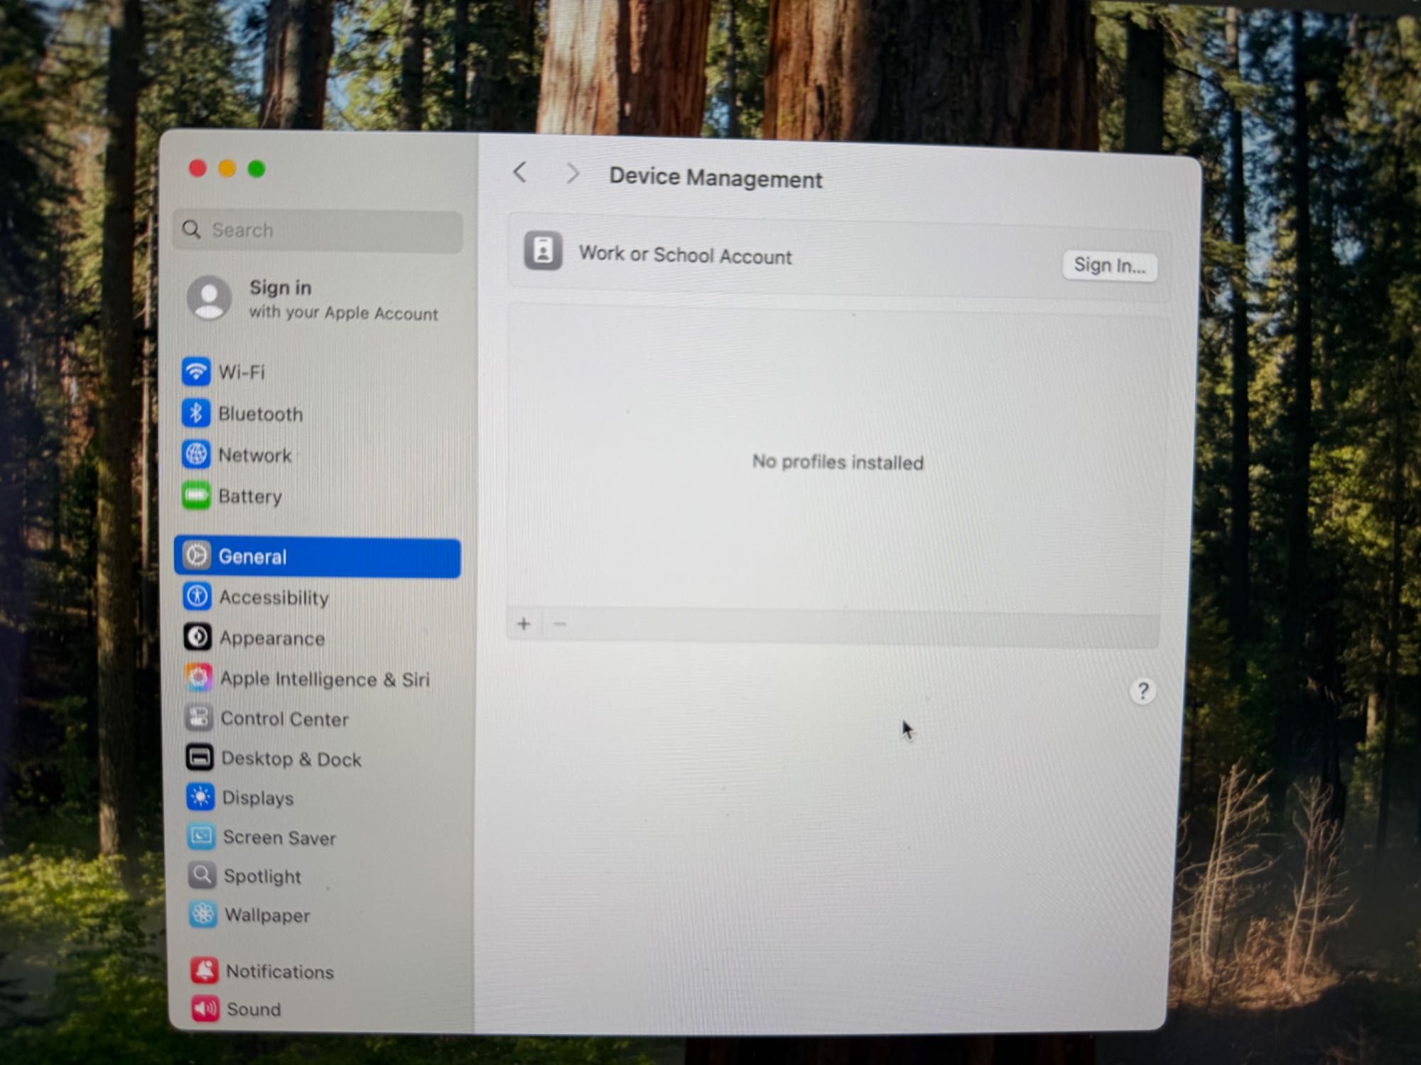Screen dimensions: 1421x1065
Task: Click the green Battery icon
Action: tap(196, 496)
